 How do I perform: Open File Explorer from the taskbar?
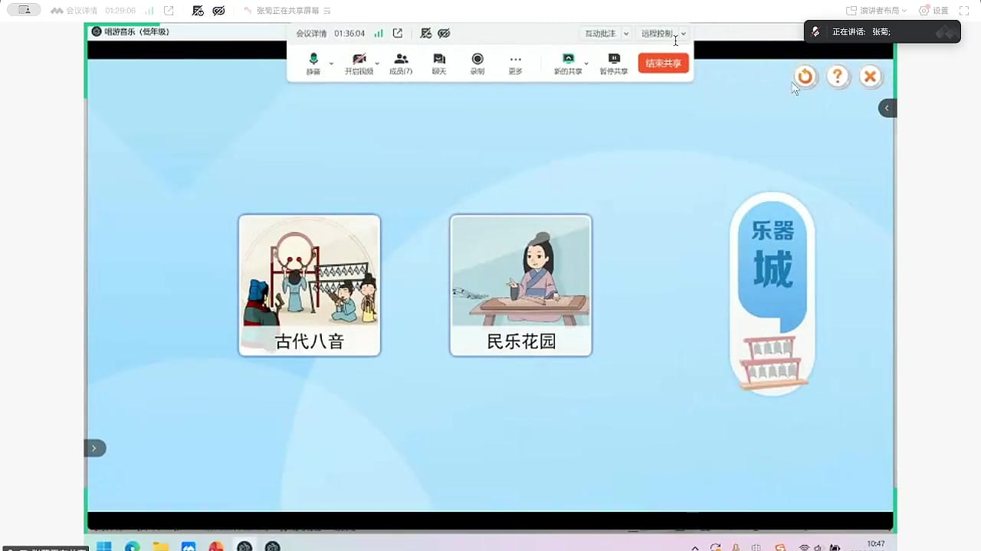tap(160, 546)
